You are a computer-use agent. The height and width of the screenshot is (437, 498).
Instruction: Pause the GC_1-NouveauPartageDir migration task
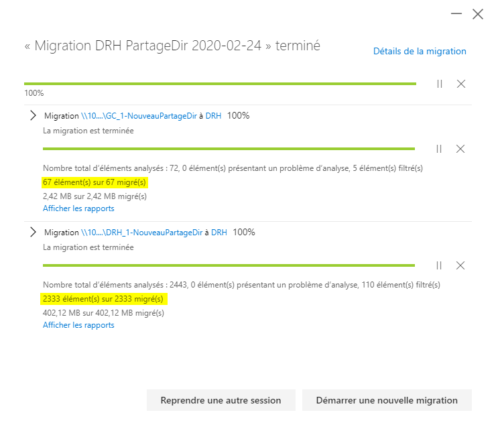point(439,149)
